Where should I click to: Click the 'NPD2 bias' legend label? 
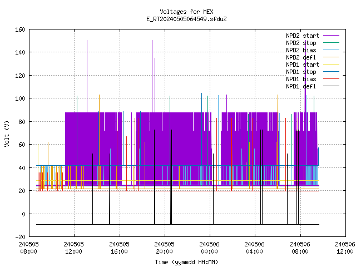coord(301,50)
